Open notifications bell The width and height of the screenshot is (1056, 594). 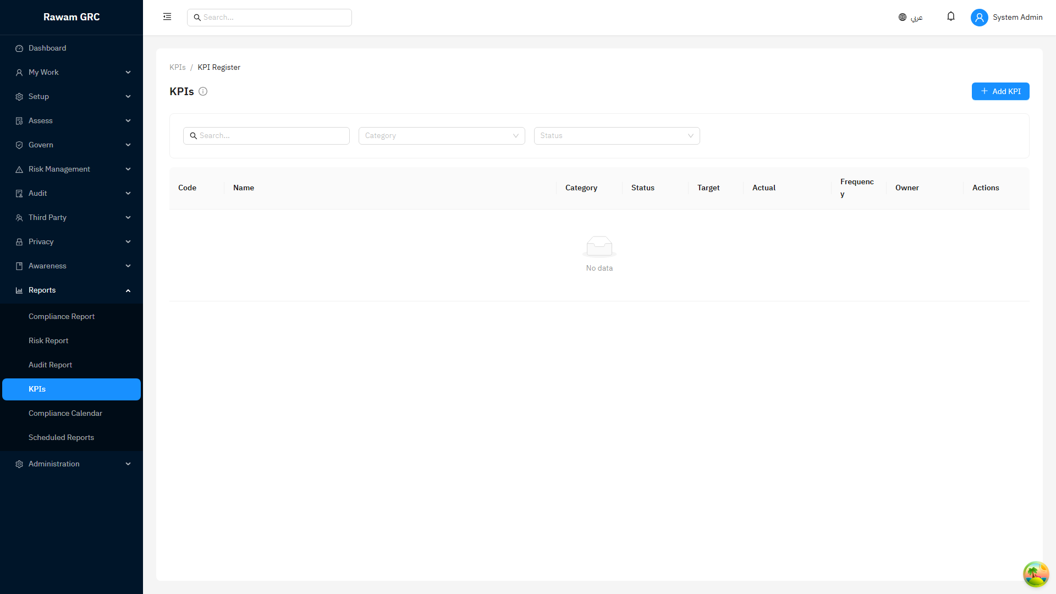951,16
